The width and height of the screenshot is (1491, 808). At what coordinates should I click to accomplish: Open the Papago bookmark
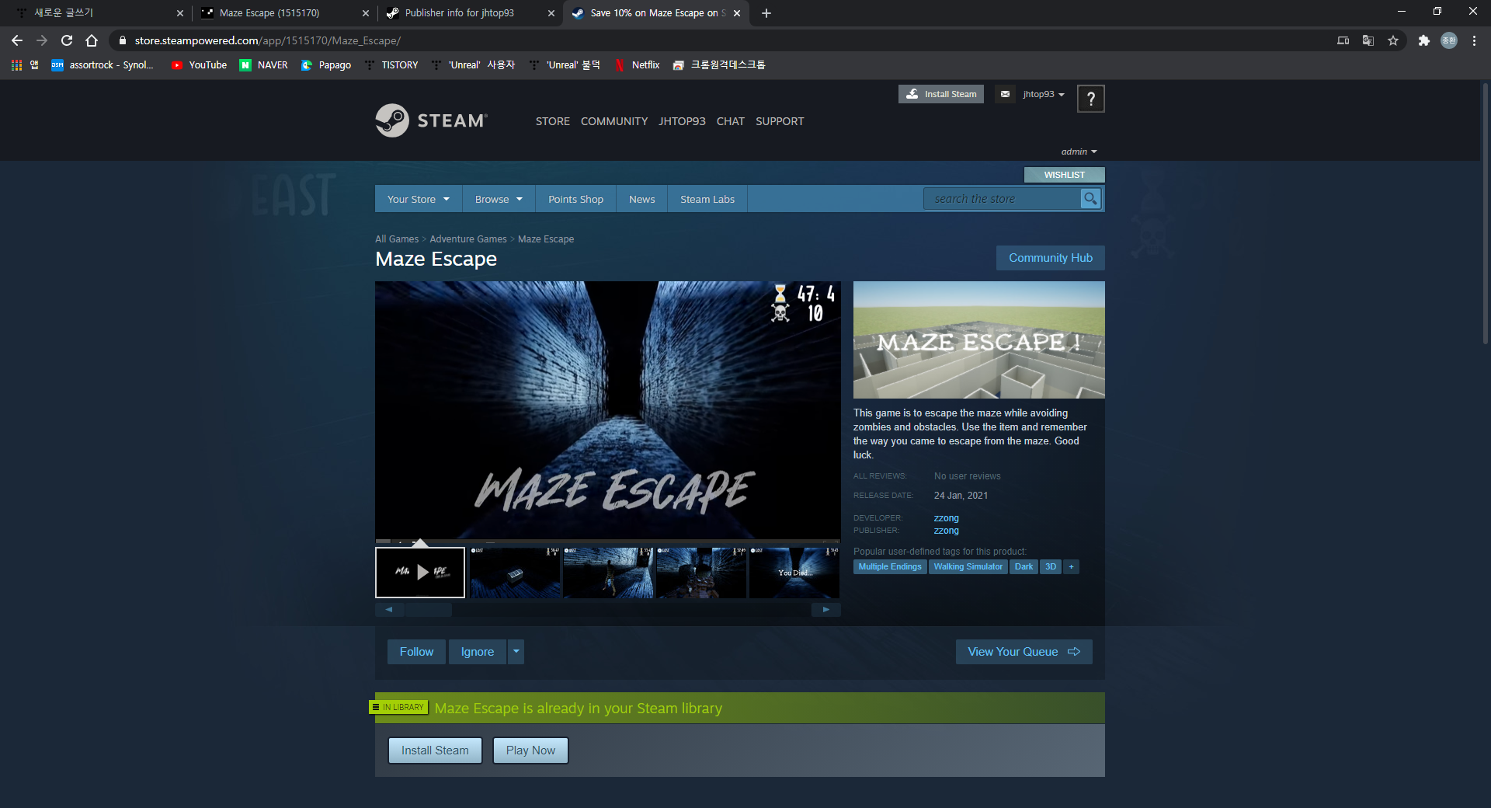point(326,65)
